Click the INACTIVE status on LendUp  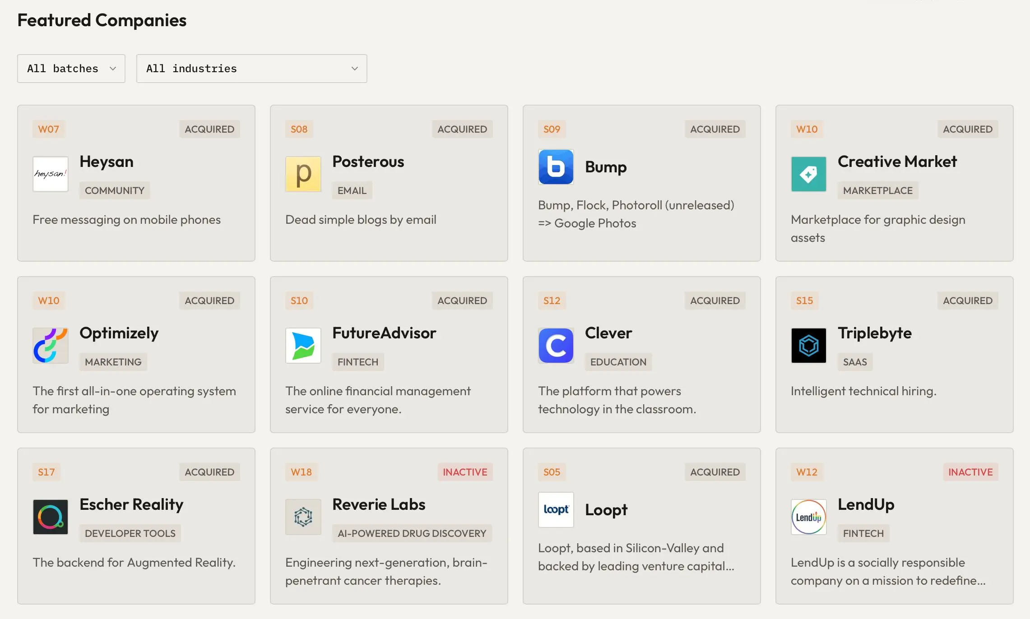point(970,472)
